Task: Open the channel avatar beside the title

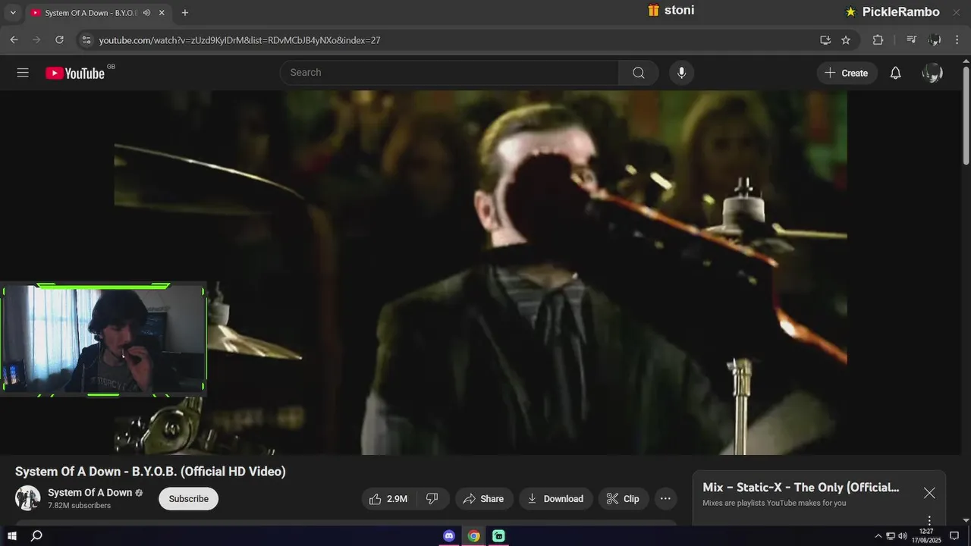Action: click(x=28, y=498)
